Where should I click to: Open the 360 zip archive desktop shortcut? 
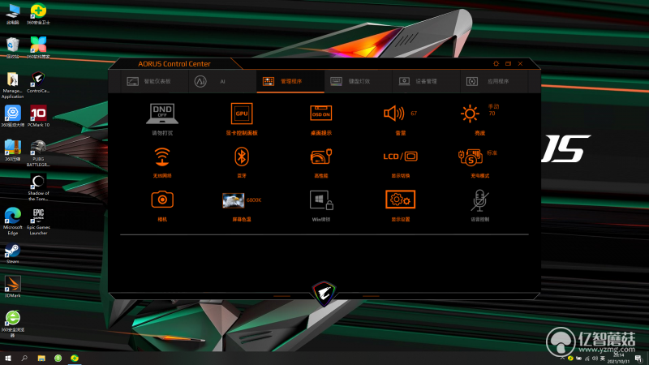pos(13,151)
